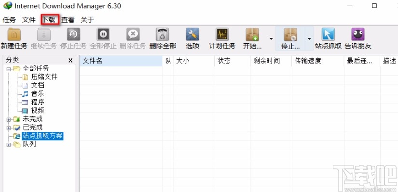
Task: Click the IDM logo in title bar
Action: [x=8, y=5]
